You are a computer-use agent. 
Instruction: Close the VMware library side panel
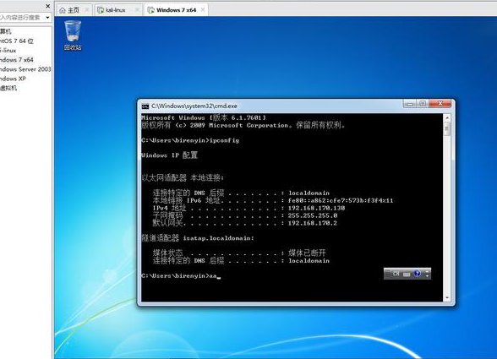pos(48,6)
